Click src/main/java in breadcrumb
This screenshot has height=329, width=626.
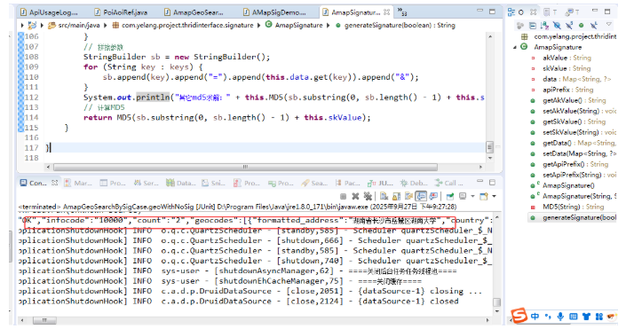[x=79, y=25]
